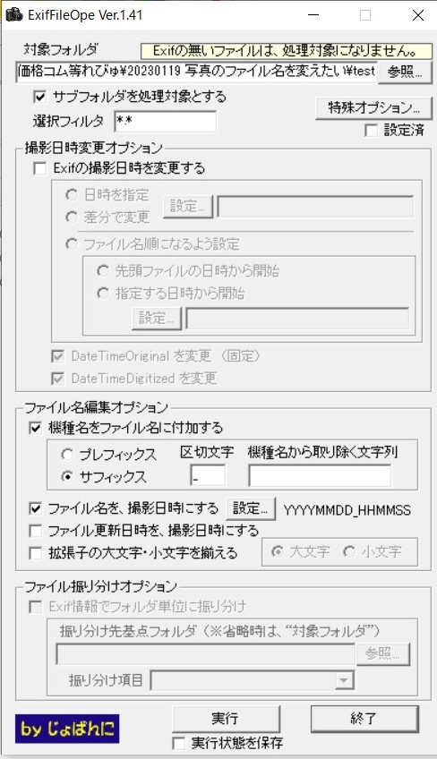Select the サフィックス radio button

(67, 477)
